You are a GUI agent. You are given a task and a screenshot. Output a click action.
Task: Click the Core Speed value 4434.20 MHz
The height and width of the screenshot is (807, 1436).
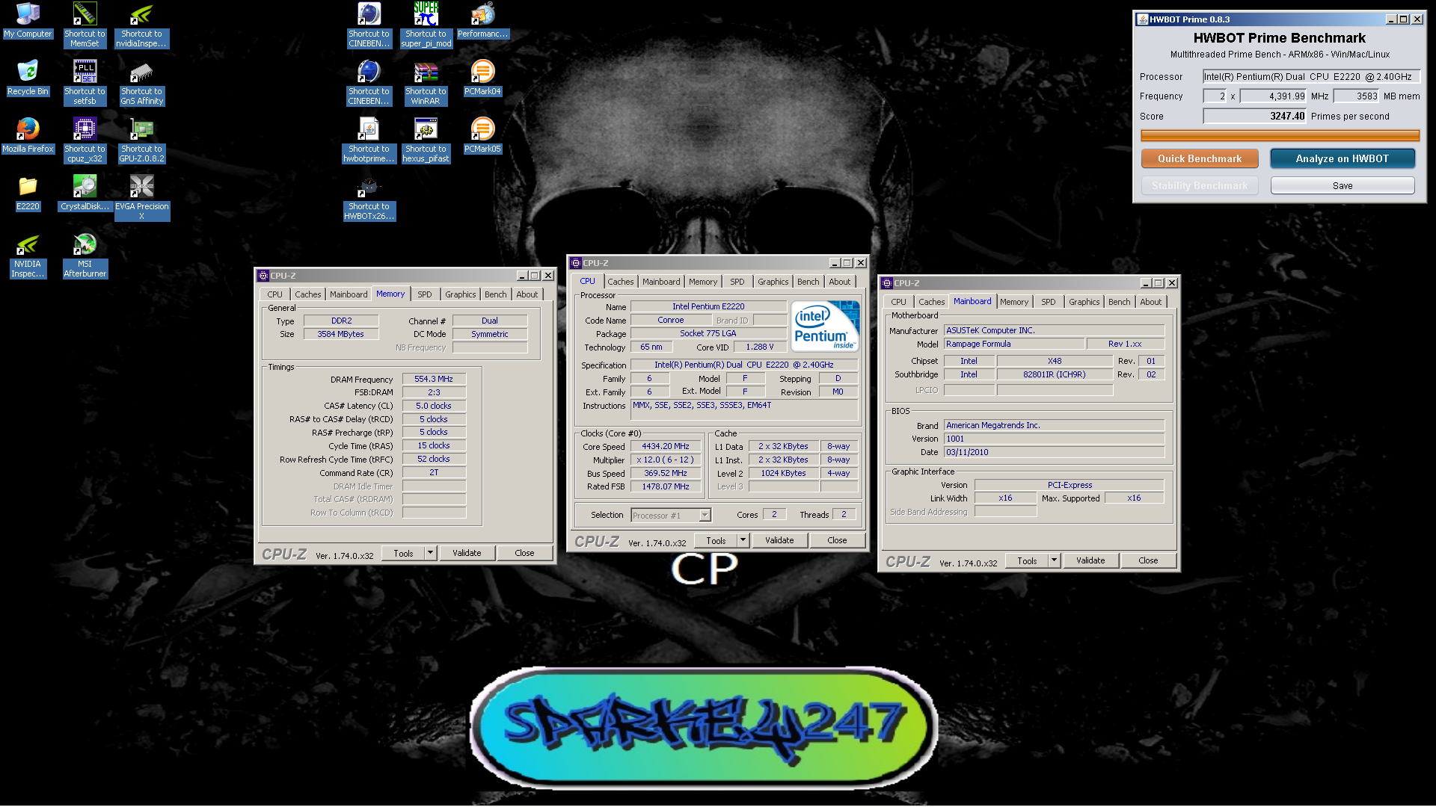coord(666,446)
